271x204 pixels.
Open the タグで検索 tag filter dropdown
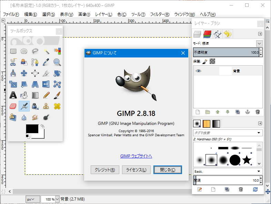[259, 133]
